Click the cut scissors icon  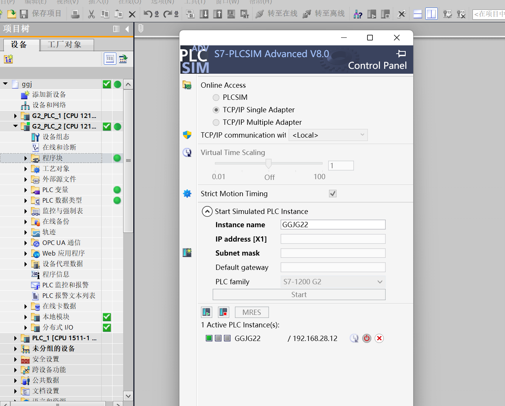[x=91, y=14]
